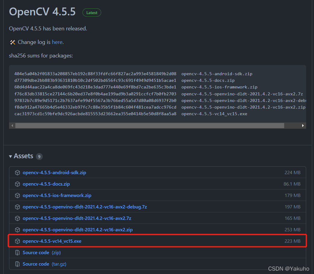
Task: Click the package icon beside the openvino debug.7z asset
Action: coord(17,207)
